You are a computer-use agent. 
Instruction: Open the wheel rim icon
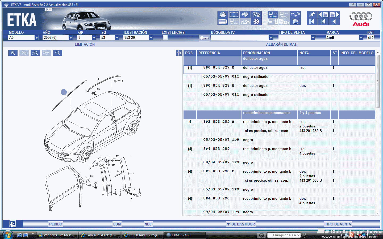256,22
